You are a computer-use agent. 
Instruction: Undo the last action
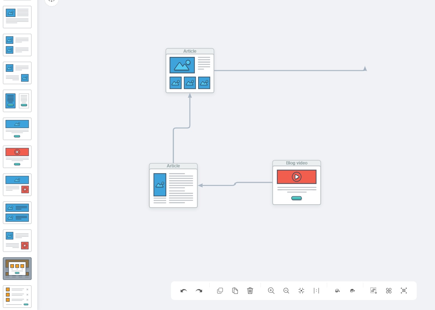point(184,291)
